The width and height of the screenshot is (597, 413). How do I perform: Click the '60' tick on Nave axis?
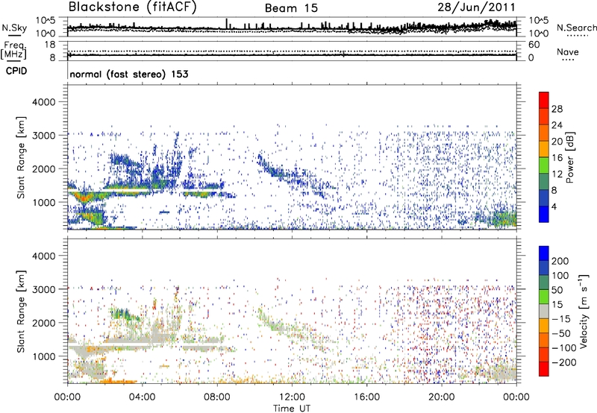coord(534,45)
